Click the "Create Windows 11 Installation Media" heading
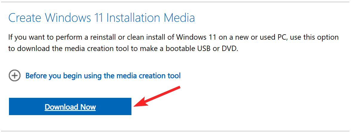The height and width of the screenshot is (133, 351). (x=102, y=18)
